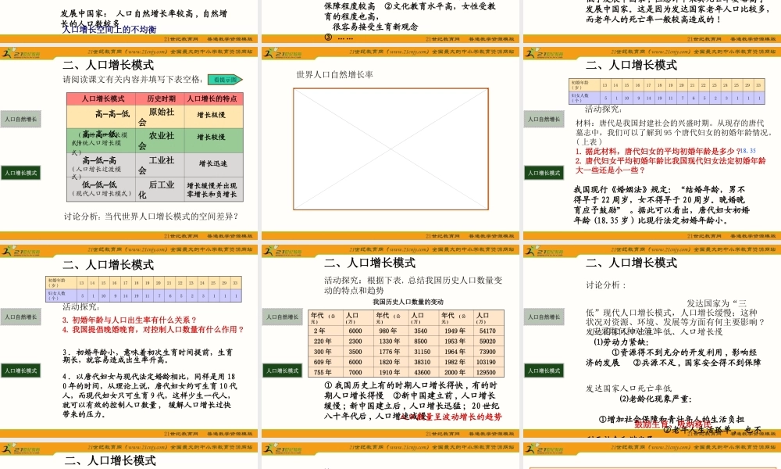
Task: Click the 低-低-低 table cell
Action: pyautogui.click(x=101, y=189)
